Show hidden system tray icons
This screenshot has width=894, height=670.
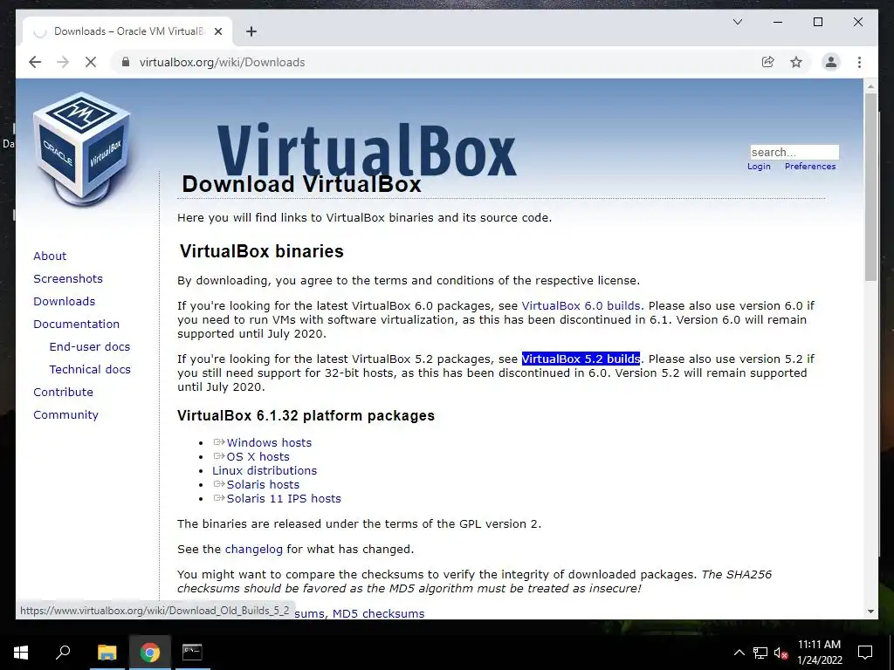[x=739, y=653]
